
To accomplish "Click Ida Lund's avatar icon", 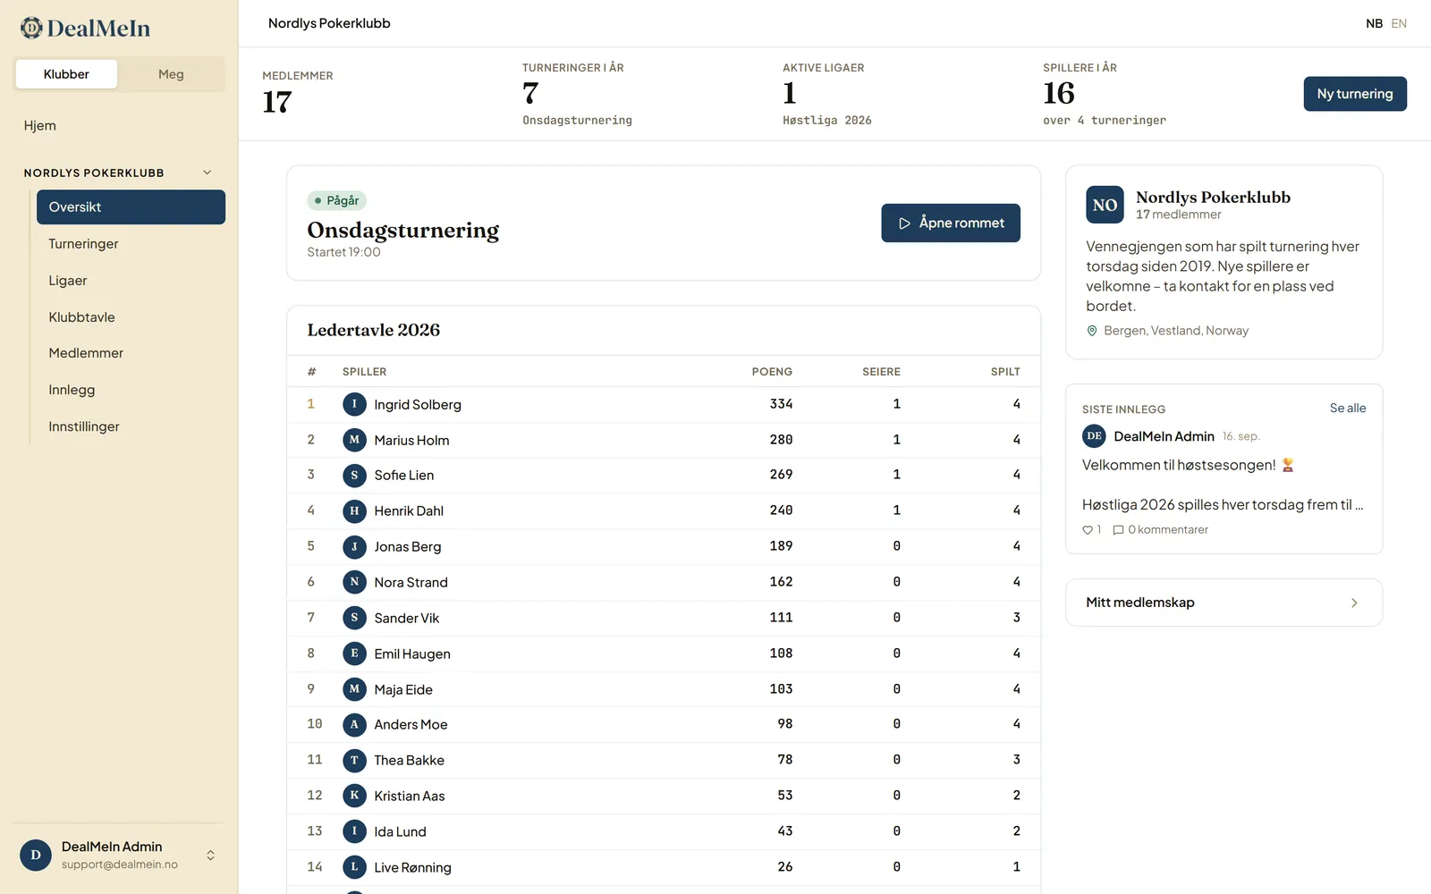I will click(354, 831).
